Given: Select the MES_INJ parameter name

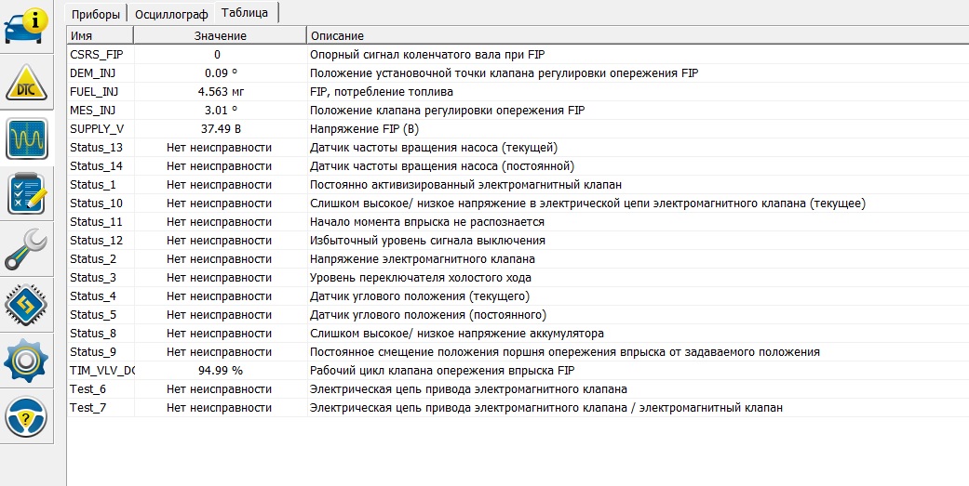Looking at the screenshot, I should [93, 110].
